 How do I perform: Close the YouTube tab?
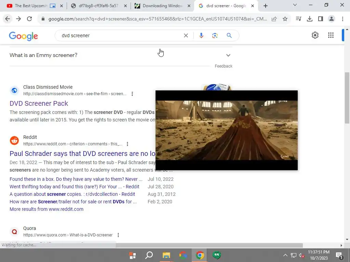click(x=62, y=6)
